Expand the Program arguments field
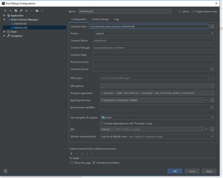 tap(212, 93)
